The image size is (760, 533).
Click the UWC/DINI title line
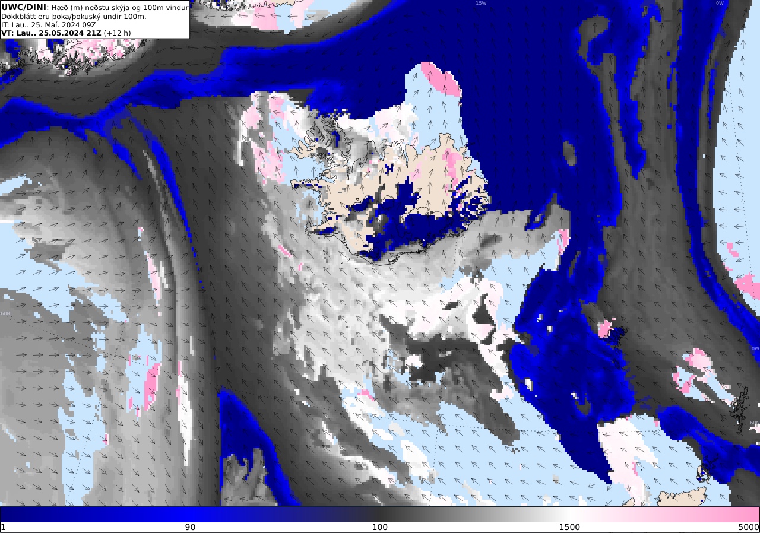click(95, 7)
